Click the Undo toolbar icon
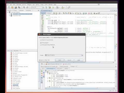The image size is (124, 93). coord(24,7)
